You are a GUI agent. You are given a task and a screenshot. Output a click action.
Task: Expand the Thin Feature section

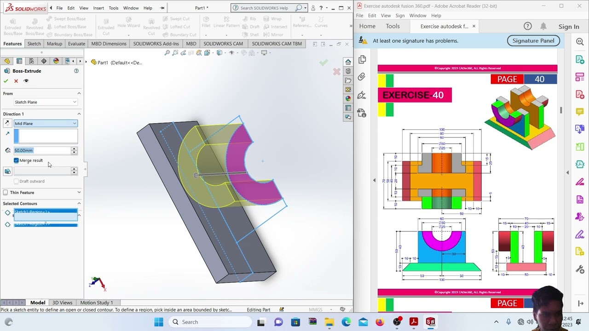point(79,193)
